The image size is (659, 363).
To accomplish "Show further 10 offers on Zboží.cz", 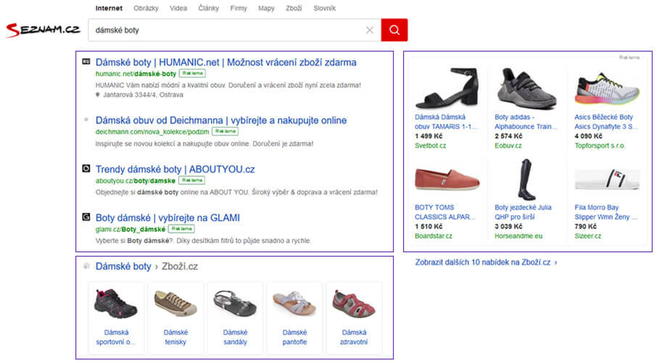I will point(486,262).
